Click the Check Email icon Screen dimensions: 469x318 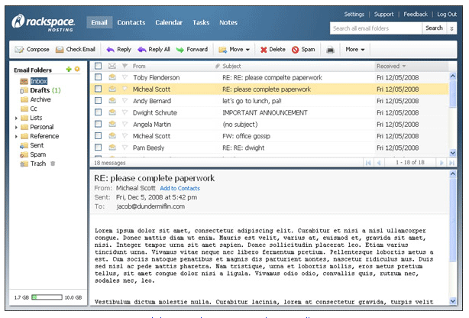[x=60, y=50]
